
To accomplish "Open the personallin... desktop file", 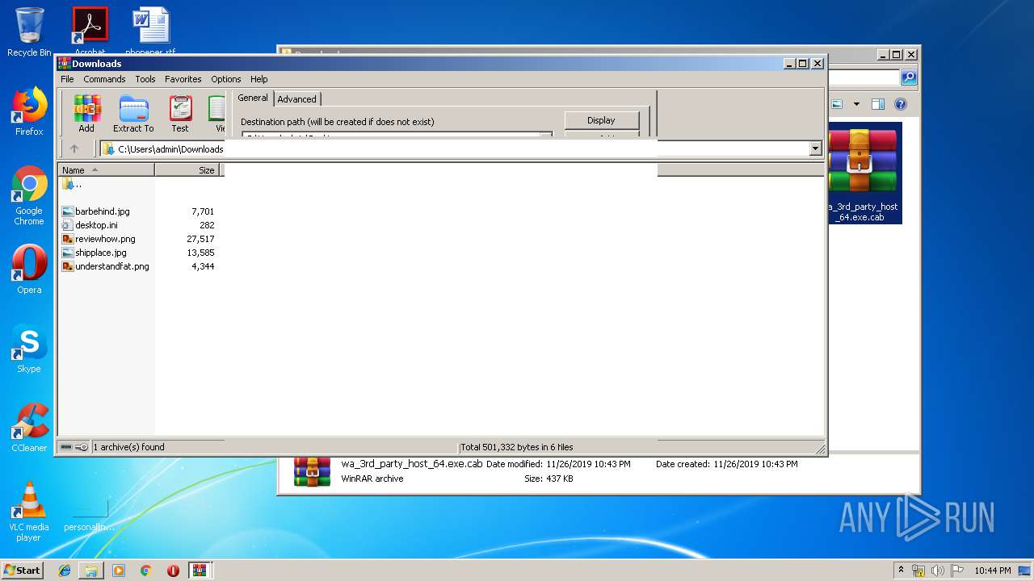I will (89, 515).
